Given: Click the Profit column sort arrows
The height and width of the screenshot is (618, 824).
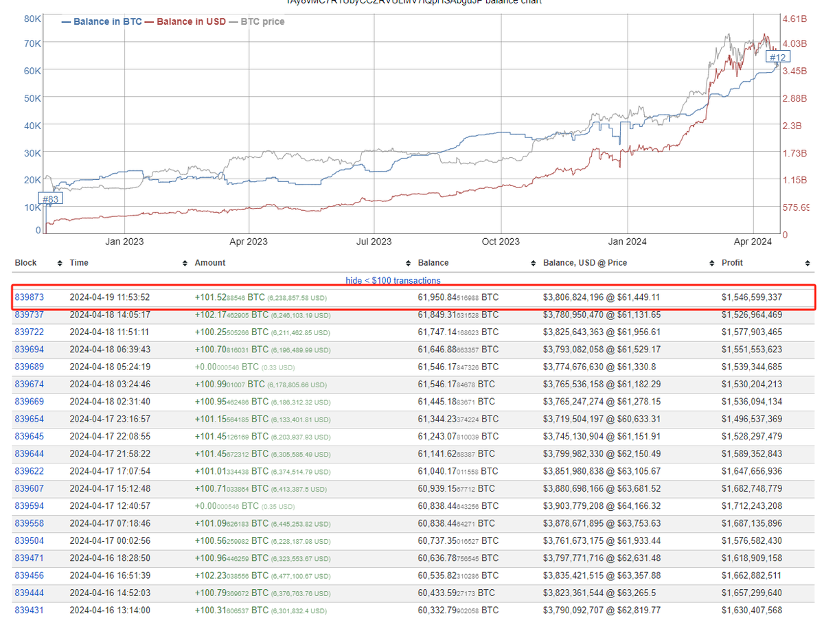Looking at the screenshot, I should (x=807, y=263).
